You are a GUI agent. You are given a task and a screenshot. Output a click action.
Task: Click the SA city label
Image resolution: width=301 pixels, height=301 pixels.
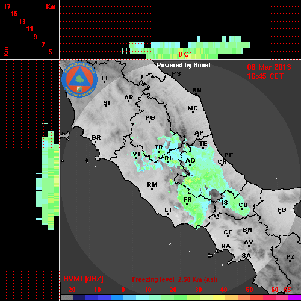point(246,256)
